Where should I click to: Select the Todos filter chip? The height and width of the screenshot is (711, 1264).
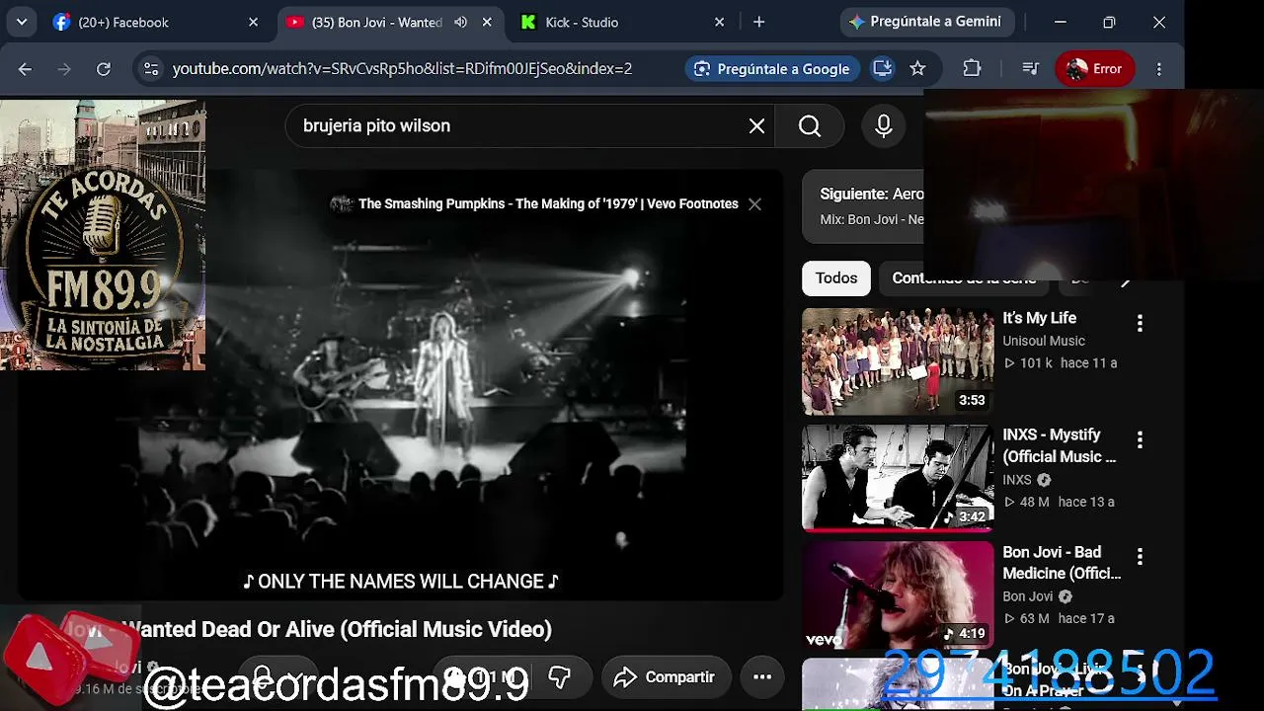836,278
